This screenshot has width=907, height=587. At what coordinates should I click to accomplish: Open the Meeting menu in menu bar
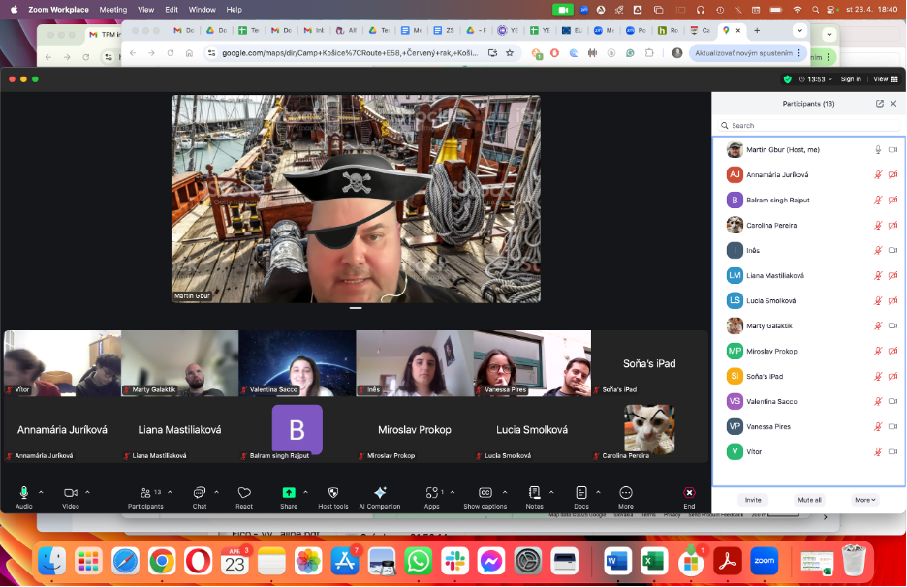(112, 10)
